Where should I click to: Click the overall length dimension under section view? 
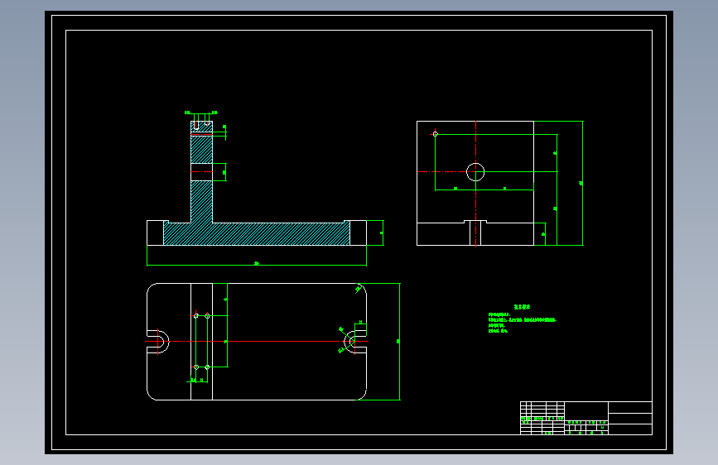coord(257,265)
